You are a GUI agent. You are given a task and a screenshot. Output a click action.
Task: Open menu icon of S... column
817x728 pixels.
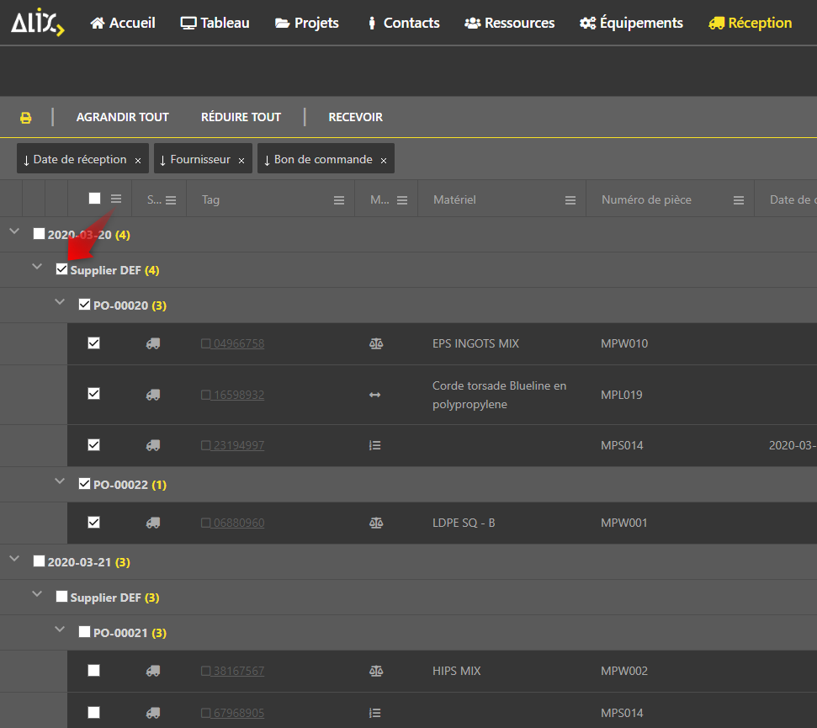click(171, 200)
